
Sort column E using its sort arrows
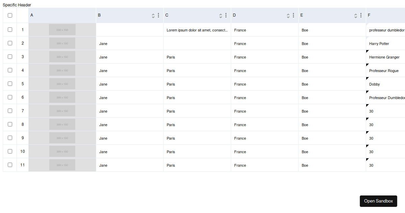(355, 15)
